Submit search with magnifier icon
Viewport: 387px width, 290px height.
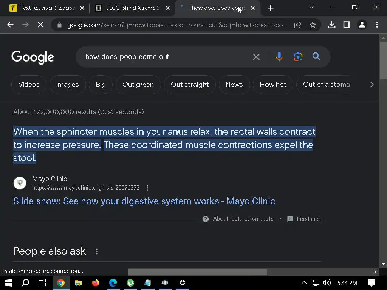pyautogui.click(x=316, y=57)
